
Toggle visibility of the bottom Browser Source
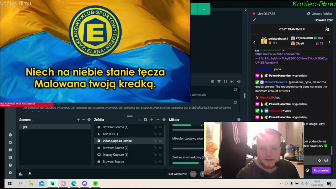click(160, 162)
